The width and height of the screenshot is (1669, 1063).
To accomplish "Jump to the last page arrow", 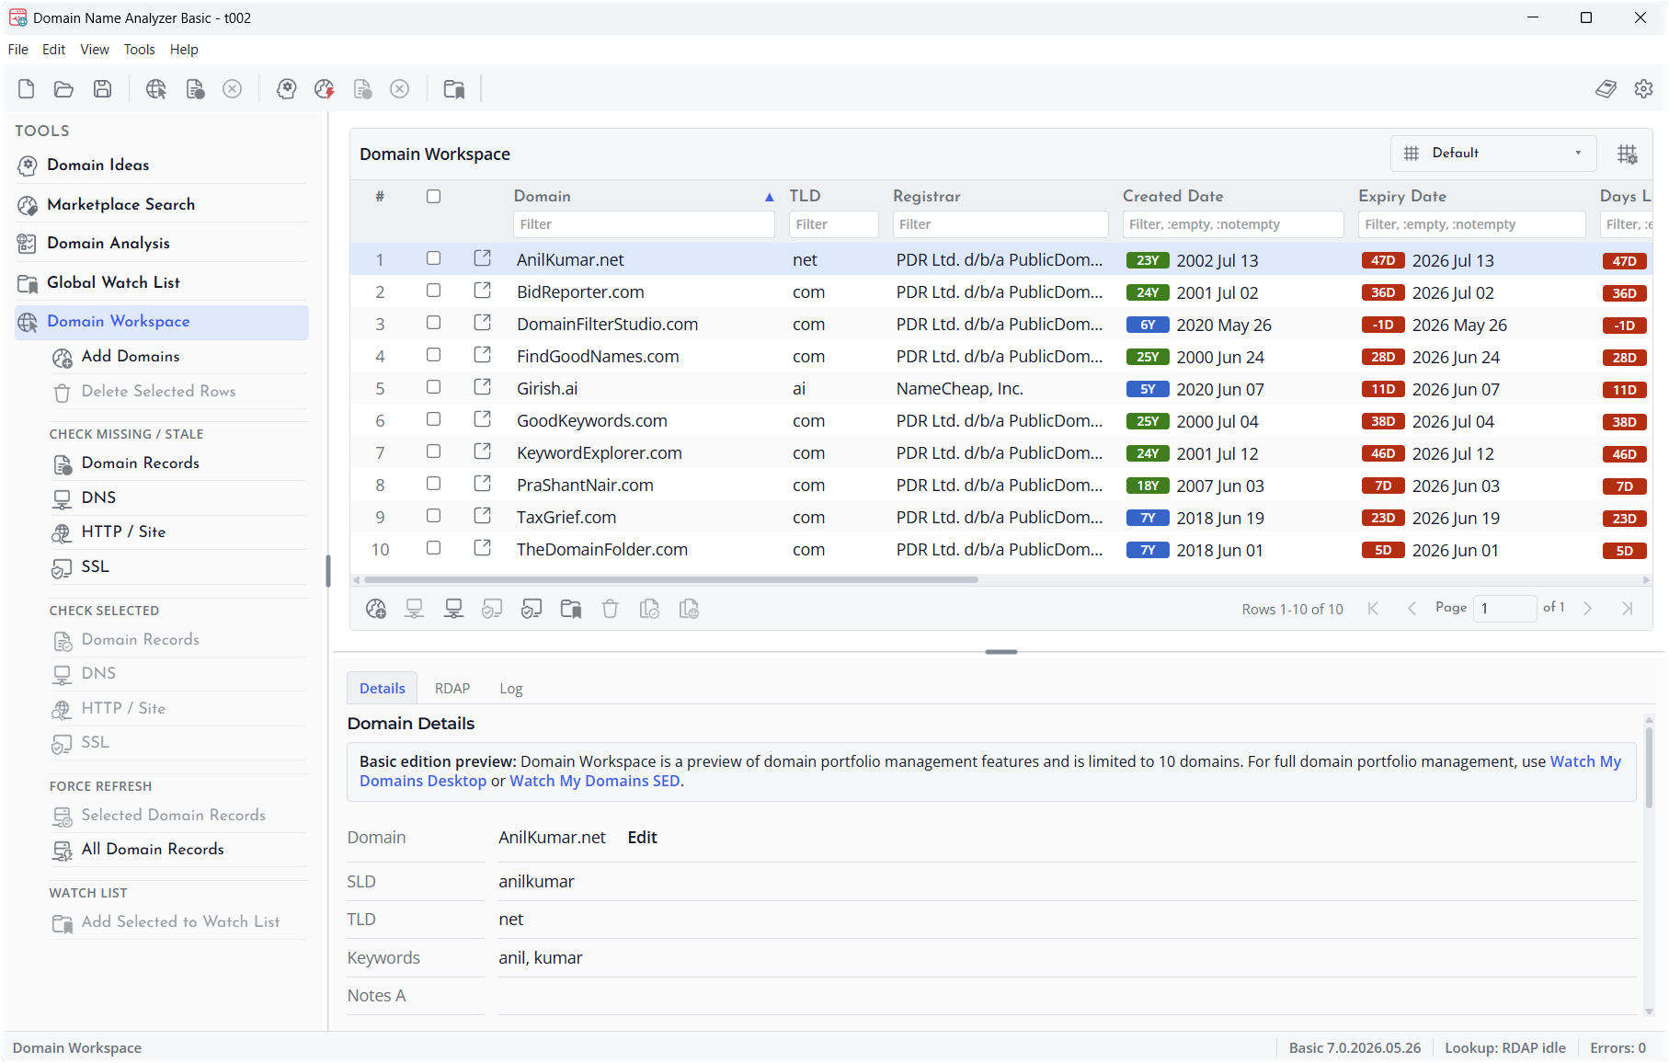I will pos(1627,609).
